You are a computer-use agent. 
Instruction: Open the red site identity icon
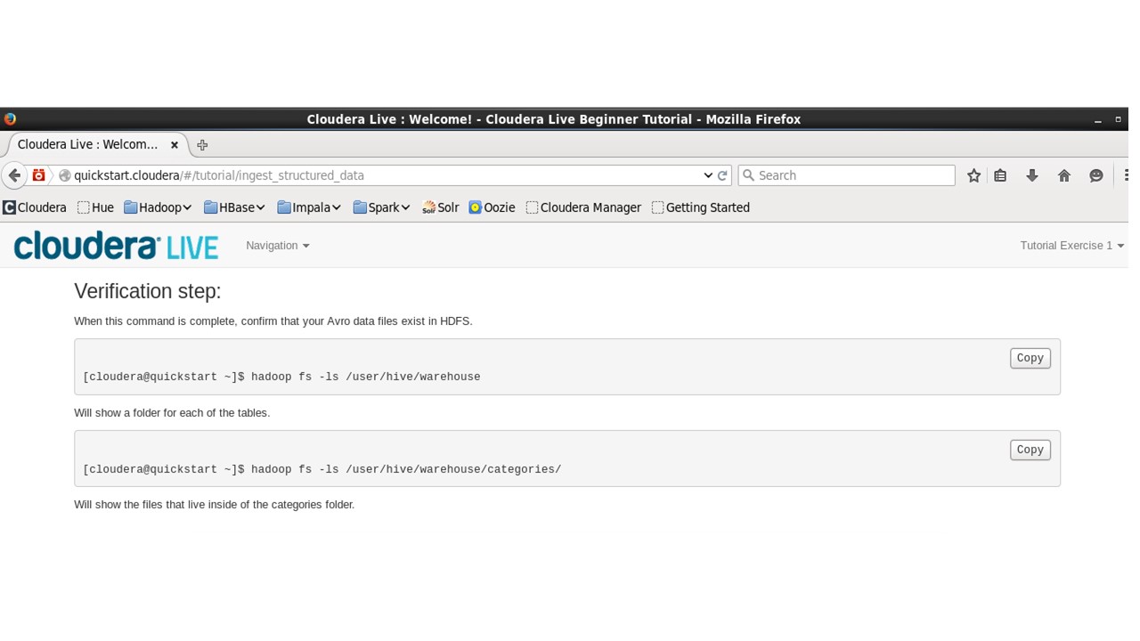(x=38, y=175)
